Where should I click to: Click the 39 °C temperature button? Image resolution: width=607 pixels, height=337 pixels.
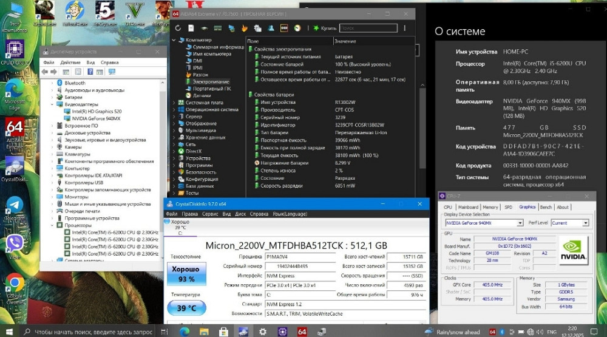186,308
